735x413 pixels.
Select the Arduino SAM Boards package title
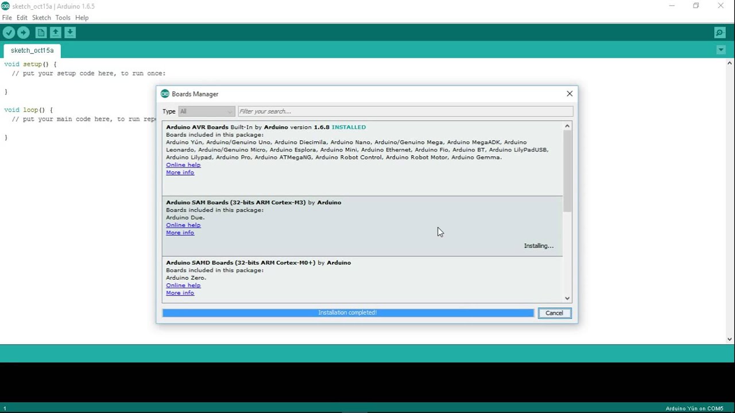pos(236,202)
